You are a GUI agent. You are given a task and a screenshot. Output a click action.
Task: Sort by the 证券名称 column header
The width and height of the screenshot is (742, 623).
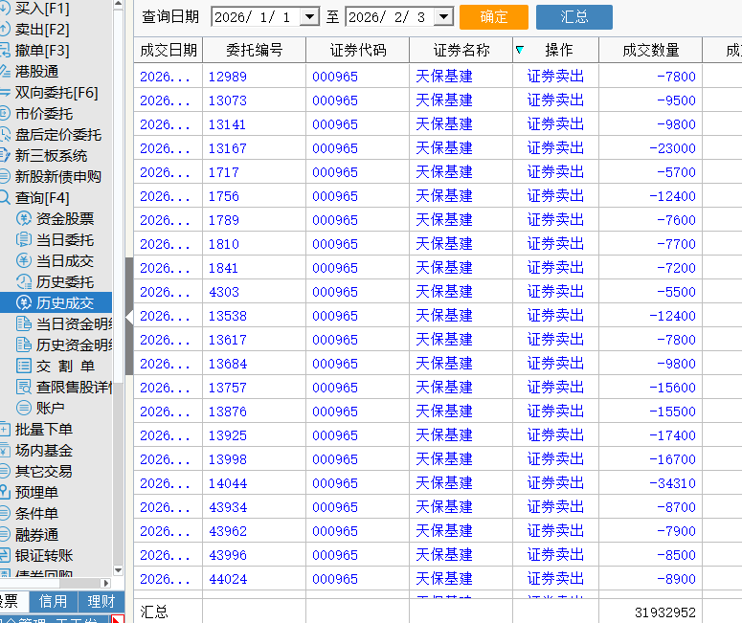click(461, 50)
